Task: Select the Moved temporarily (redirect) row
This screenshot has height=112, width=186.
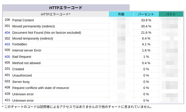Action: (x=93, y=39)
